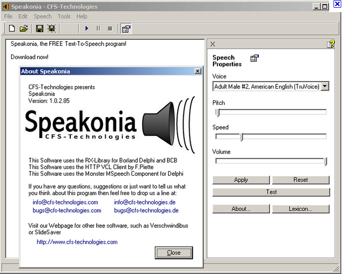
Task: Email bugs@cfs-technologies.com link
Action: pos(67,210)
